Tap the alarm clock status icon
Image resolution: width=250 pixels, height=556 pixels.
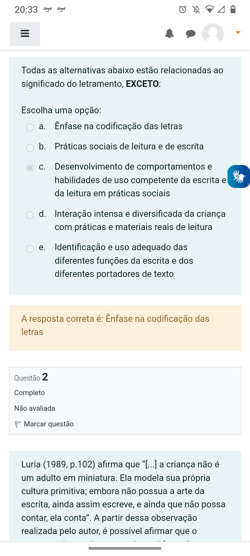[183, 9]
